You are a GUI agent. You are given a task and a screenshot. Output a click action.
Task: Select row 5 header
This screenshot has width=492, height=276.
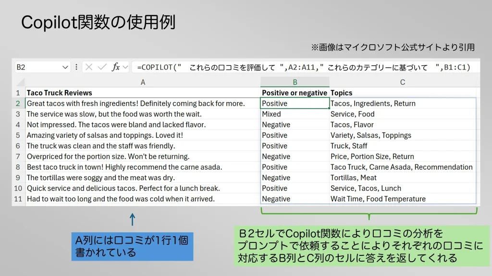[x=18, y=136]
